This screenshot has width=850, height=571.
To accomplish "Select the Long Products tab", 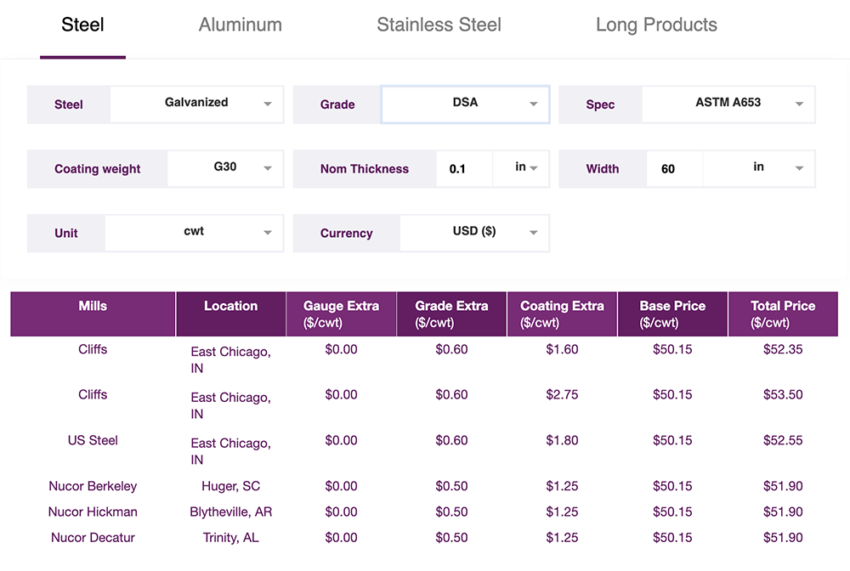I will coord(656,25).
